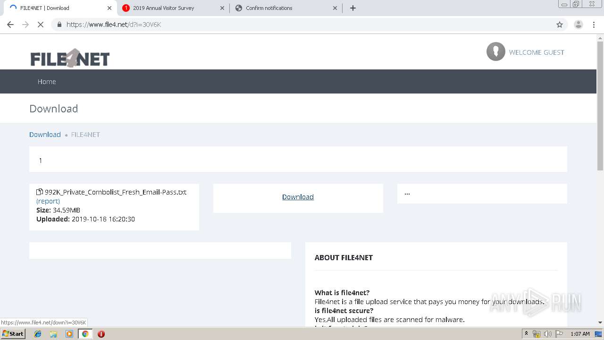Image resolution: width=604 pixels, height=340 pixels.
Task: Click the Action Center flag tray icon
Action: coord(559,334)
